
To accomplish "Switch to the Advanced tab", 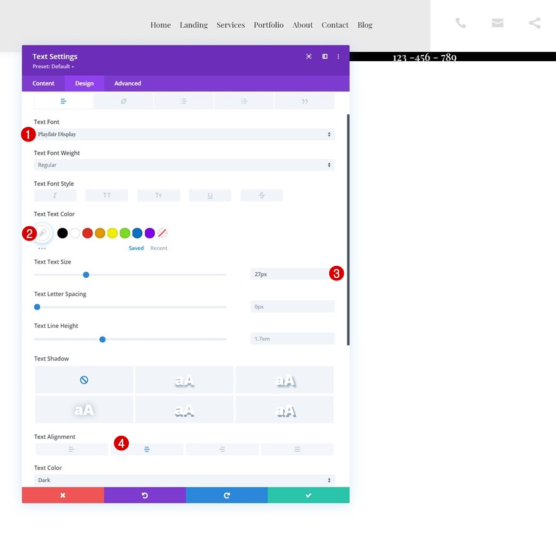I will [x=128, y=83].
